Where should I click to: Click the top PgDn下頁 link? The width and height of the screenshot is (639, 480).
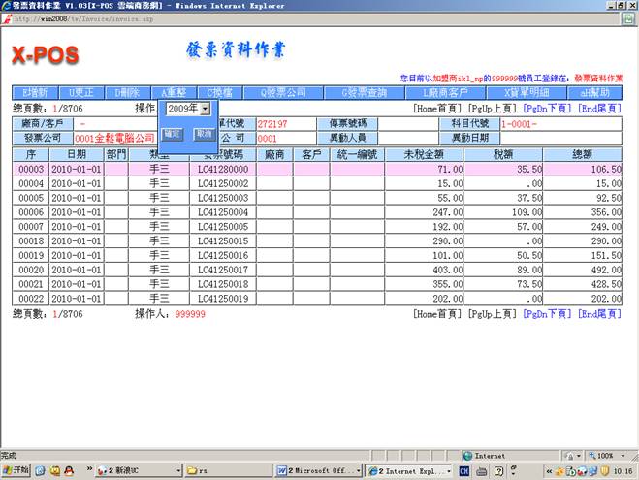coord(548,109)
